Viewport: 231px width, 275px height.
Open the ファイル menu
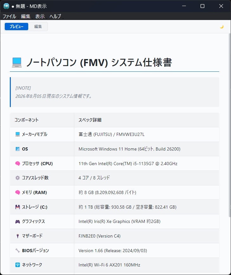click(x=10, y=16)
